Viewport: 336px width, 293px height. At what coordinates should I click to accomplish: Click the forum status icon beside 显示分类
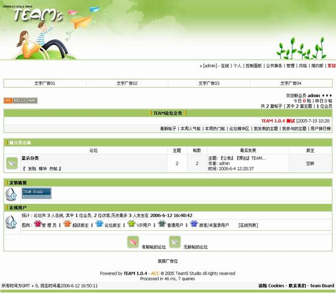(x=12, y=164)
